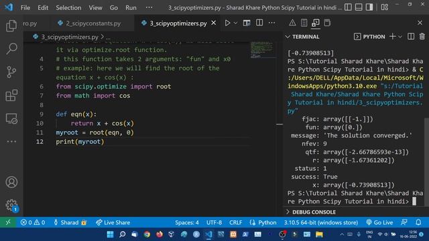The image size is (429, 241).
Task: Show the Problems panel via the warning icon
Action: point(292,23)
